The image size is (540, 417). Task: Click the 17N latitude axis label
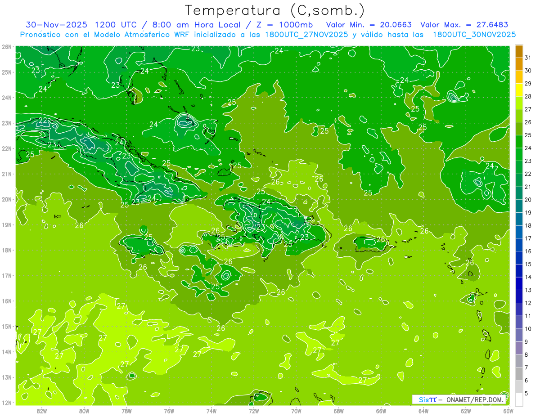(7, 276)
